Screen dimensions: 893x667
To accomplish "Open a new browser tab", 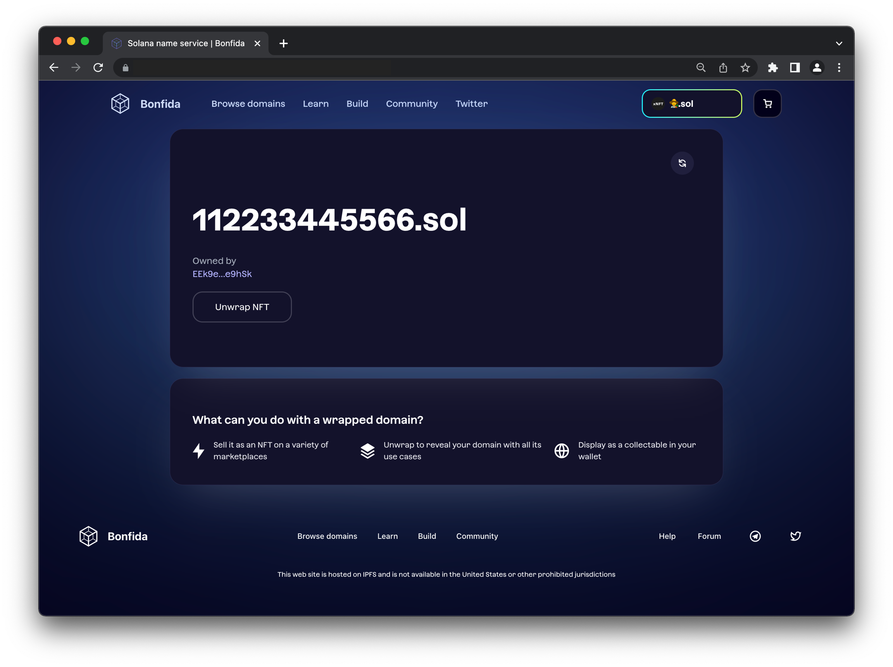I will point(283,44).
